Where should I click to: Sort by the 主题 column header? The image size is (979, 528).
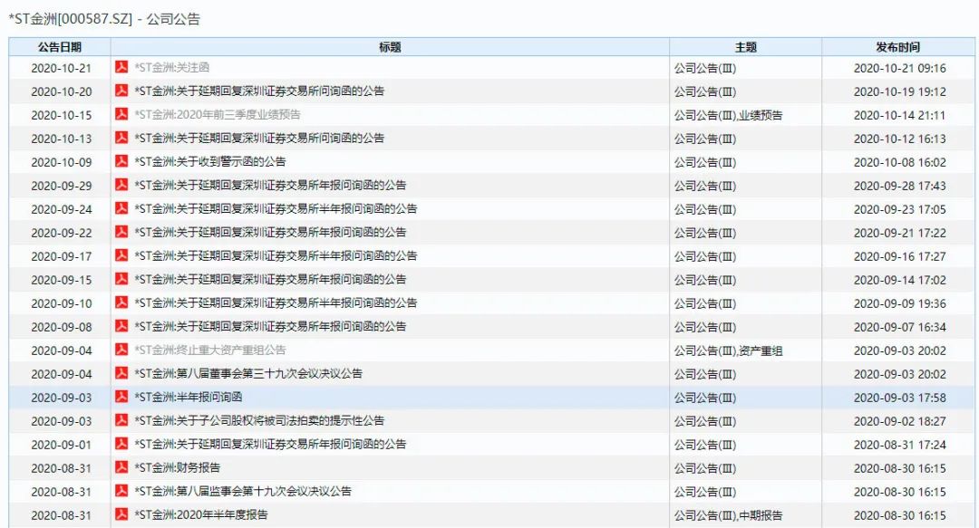click(x=745, y=47)
